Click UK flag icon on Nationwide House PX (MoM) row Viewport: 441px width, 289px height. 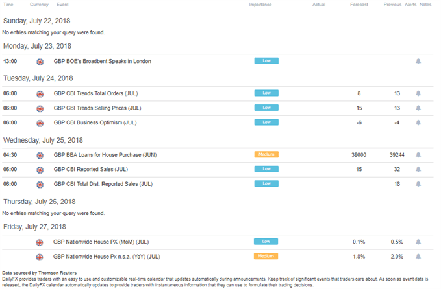[x=40, y=242]
